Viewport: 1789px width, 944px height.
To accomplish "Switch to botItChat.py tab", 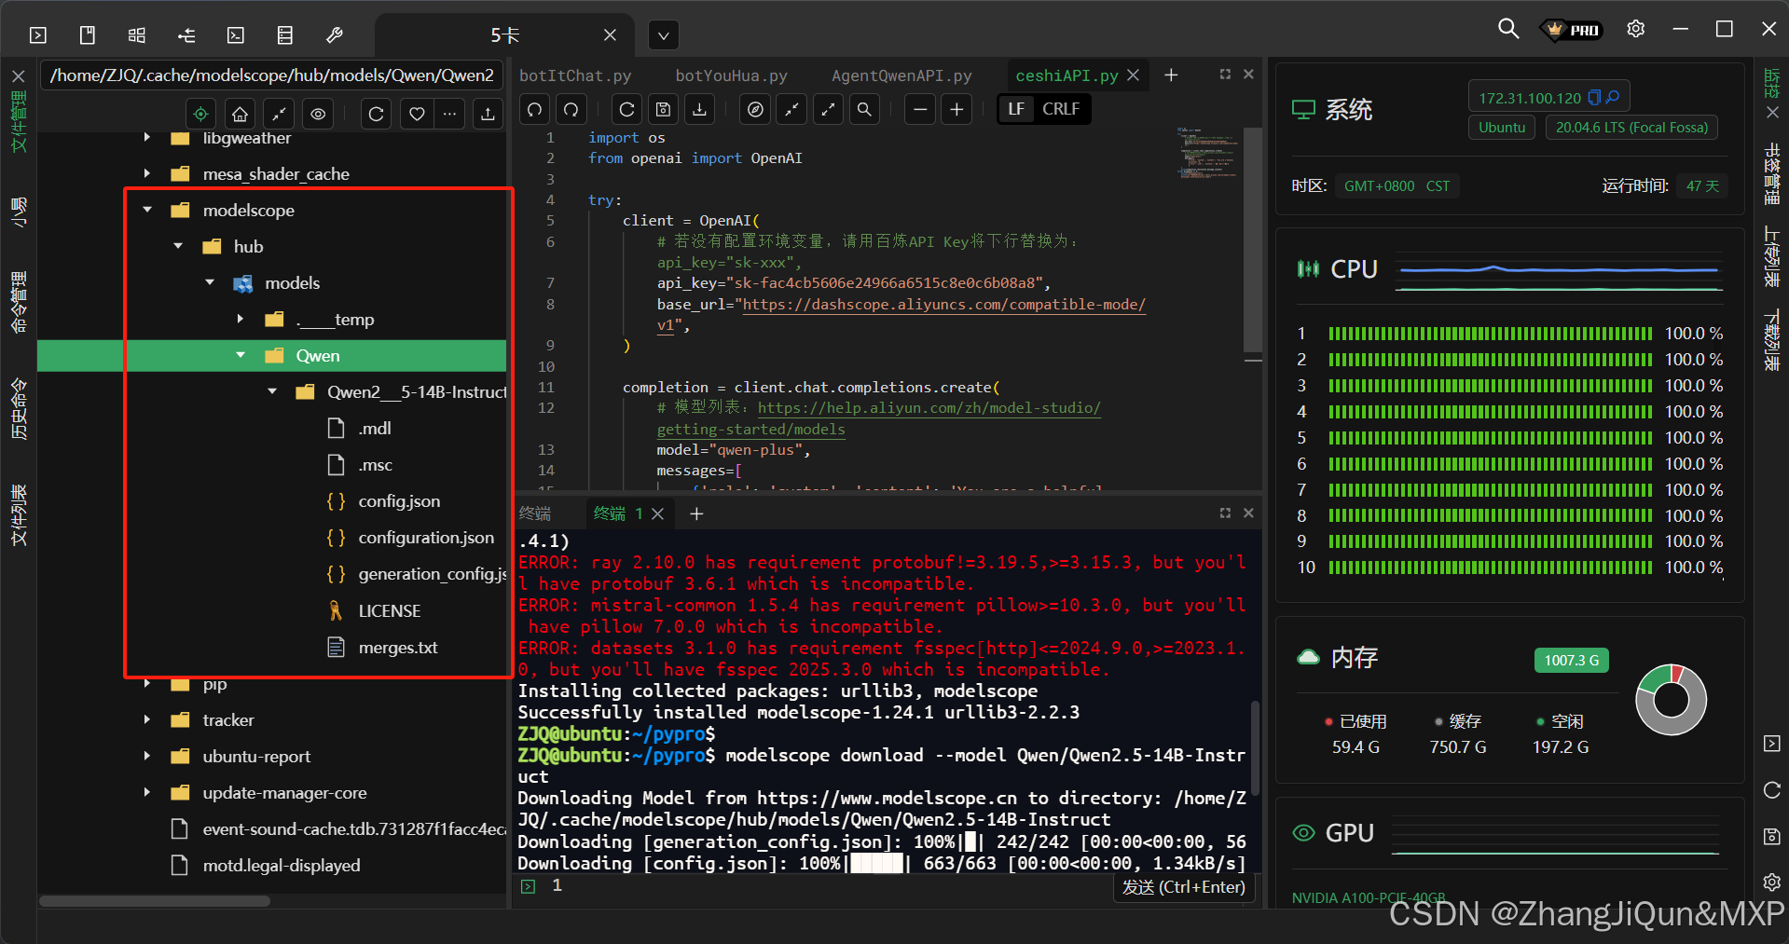I will (x=575, y=75).
